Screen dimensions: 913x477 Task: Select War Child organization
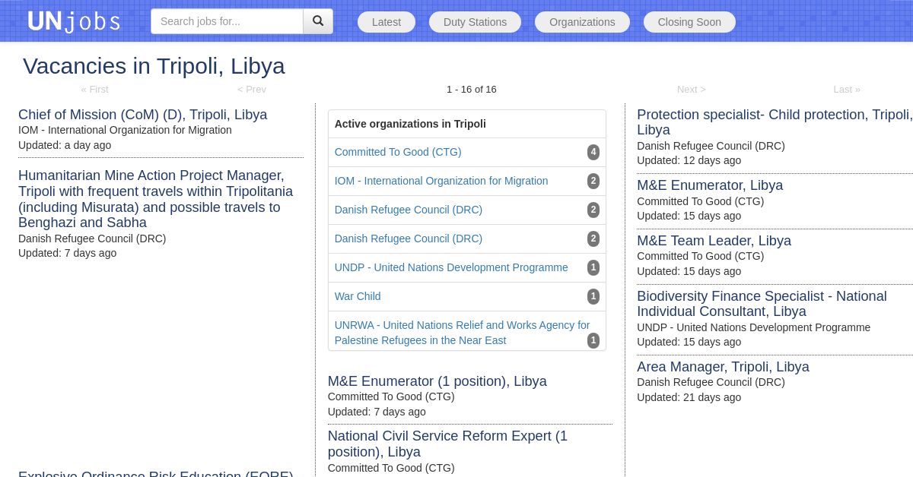(358, 296)
